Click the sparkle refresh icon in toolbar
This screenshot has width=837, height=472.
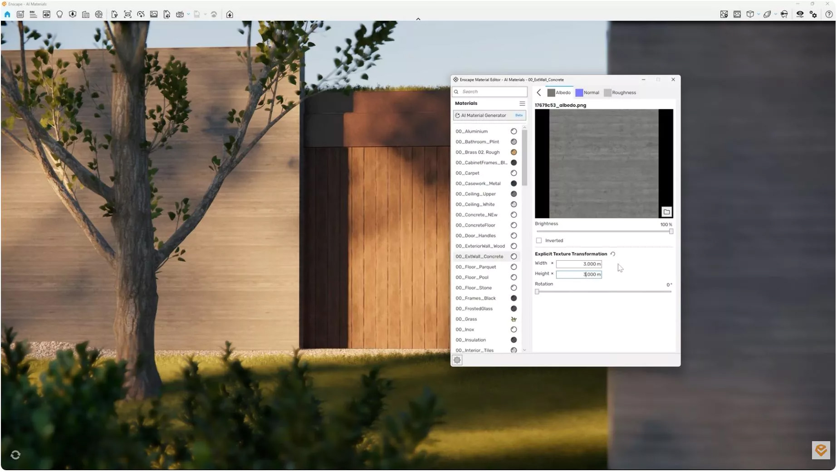click(141, 15)
